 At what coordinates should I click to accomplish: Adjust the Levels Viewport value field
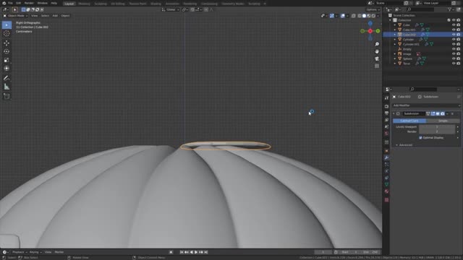point(437,127)
